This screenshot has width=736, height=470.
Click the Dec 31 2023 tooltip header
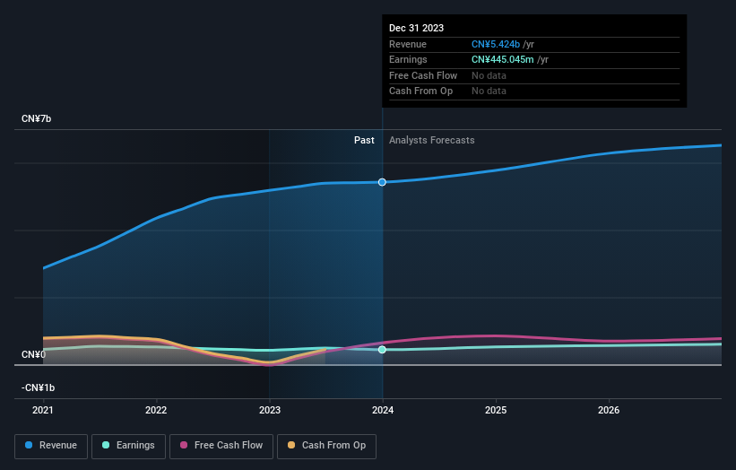click(416, 28)
